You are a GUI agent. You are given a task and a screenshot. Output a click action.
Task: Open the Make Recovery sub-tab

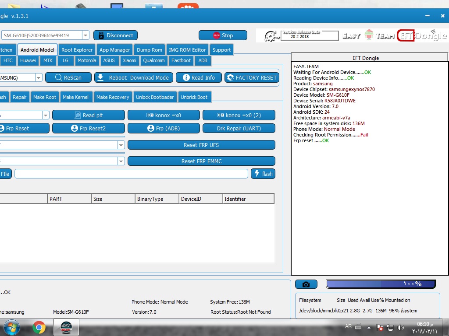[x=113, y=97]
